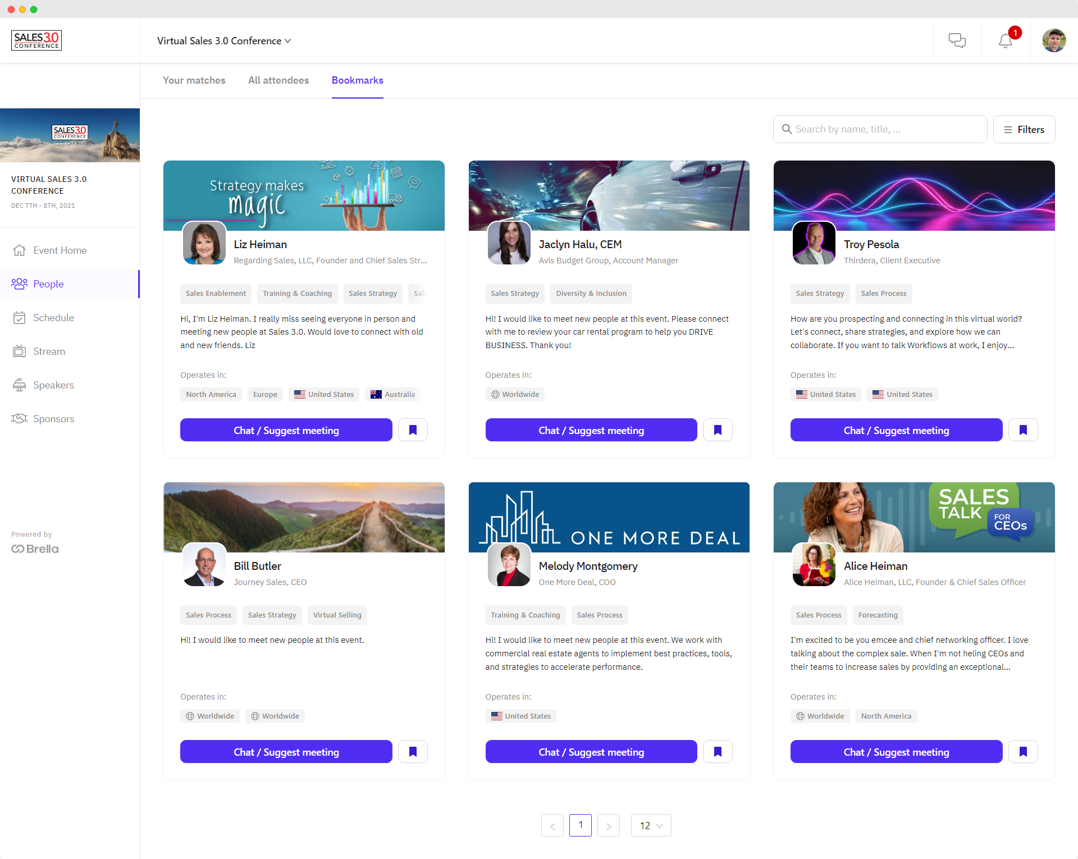The image size is (1078, 859).
Task: Chat / Suggest meeting with Troy Pesola
Action: pos(896,430)
